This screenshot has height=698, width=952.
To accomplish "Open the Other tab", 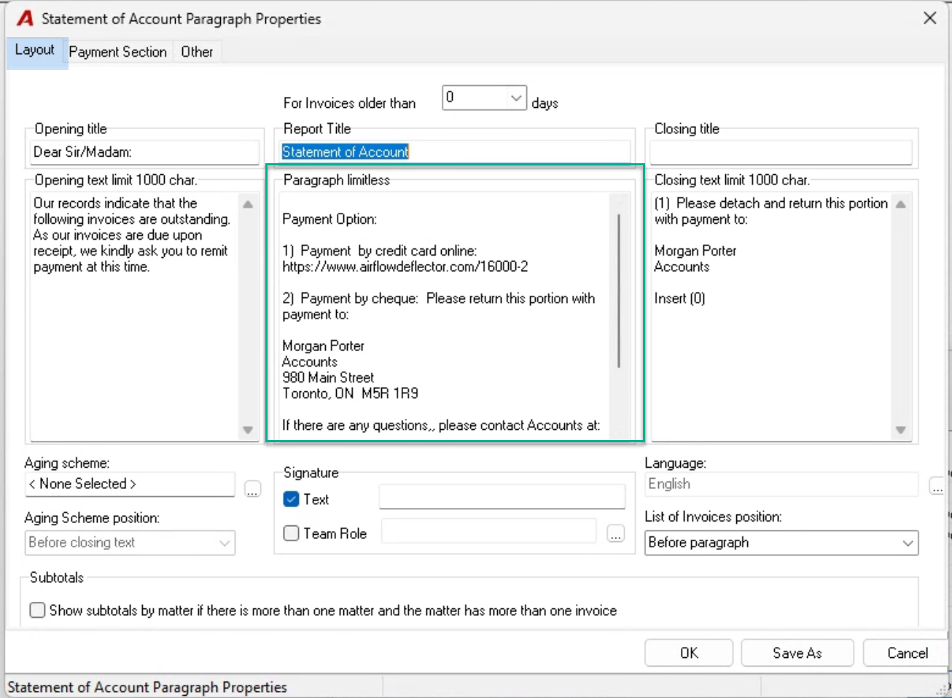I will pyautogui.click(x=197, y=52).
